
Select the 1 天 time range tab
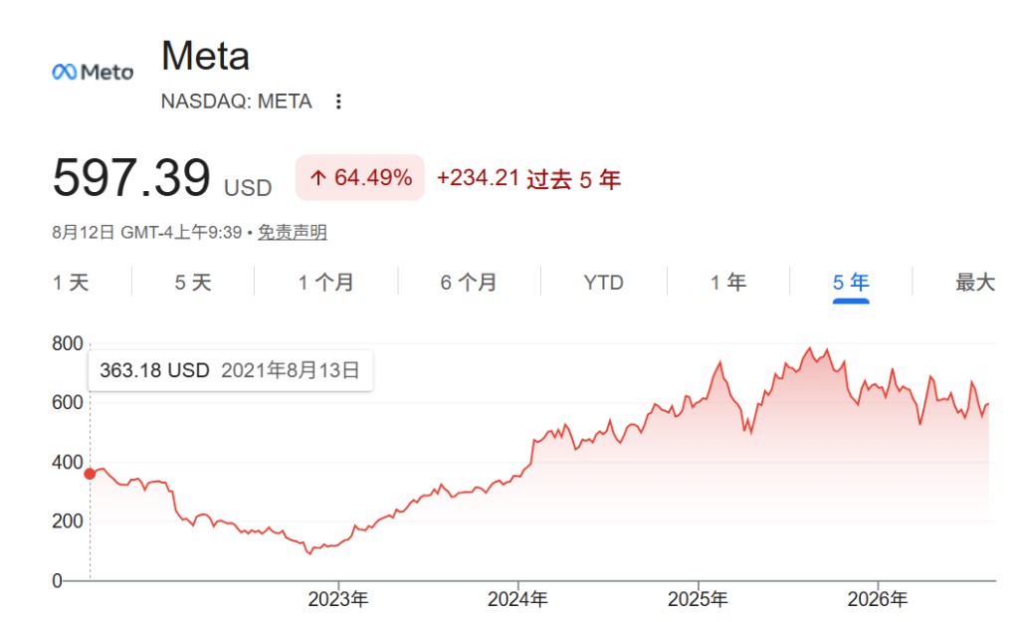click(x=71, y=283)
